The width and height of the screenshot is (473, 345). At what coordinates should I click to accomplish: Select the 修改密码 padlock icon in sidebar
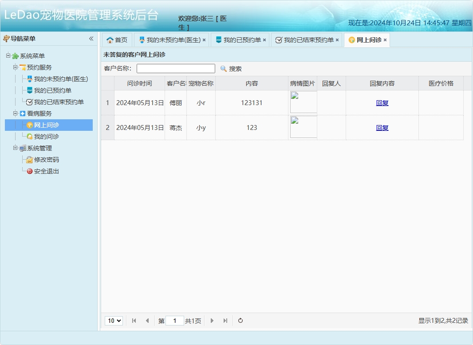click(29, 160)
